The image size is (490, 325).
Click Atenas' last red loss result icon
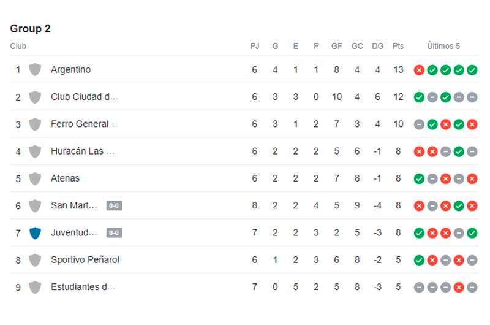[x=472, y=178]
